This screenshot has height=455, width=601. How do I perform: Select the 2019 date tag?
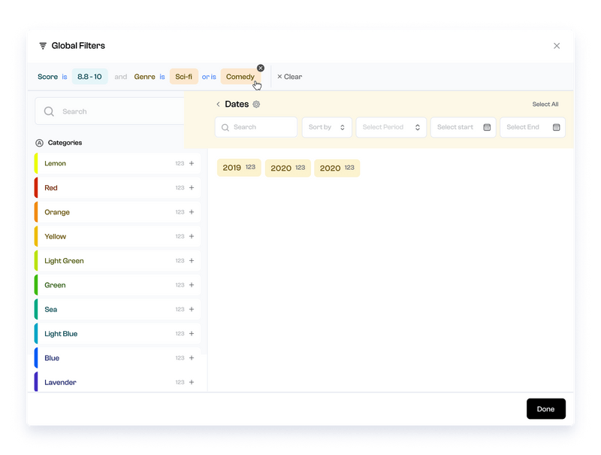point(238,167)
